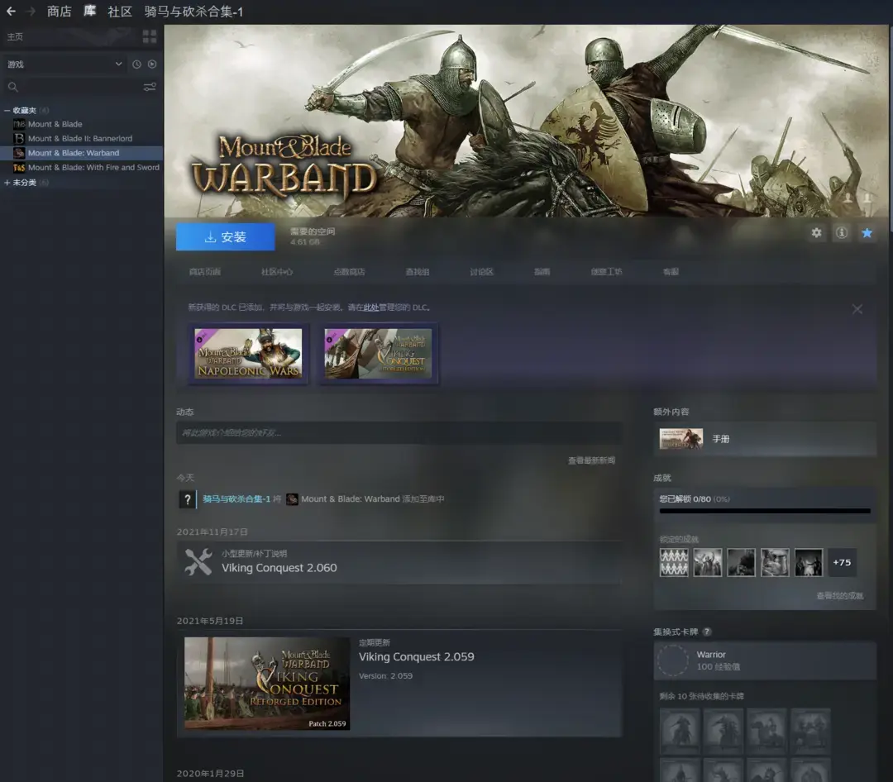Dismiss the DLC added notification
This screenshot has height=782, width=893.
click(857, 309)
